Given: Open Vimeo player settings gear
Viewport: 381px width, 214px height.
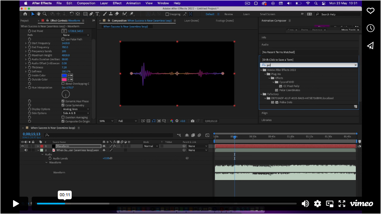Looking at the screenshot, I should point(317,204).
